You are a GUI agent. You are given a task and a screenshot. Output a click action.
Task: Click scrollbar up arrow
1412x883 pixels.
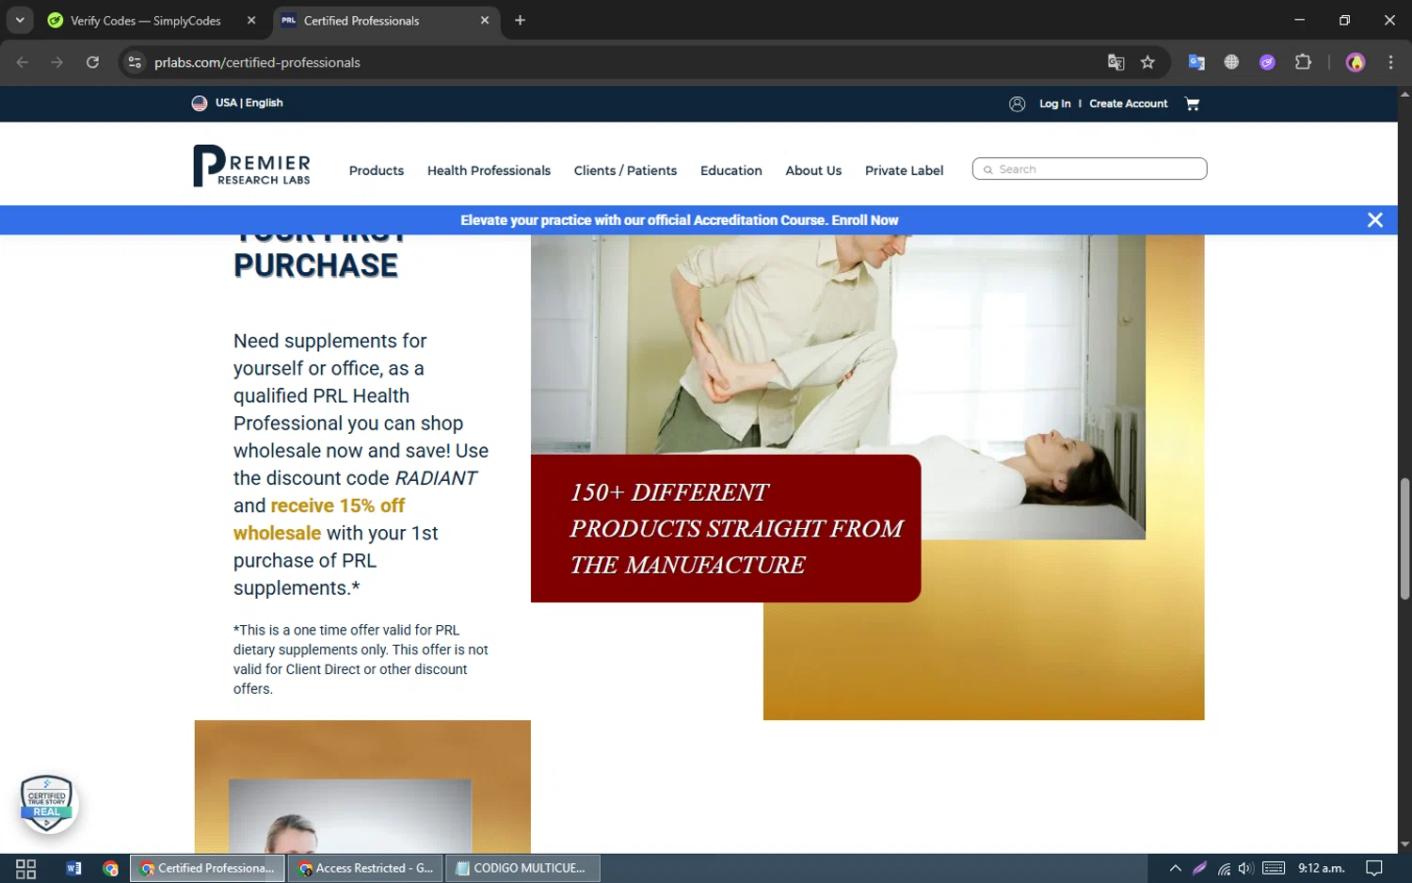point(1404,94)
